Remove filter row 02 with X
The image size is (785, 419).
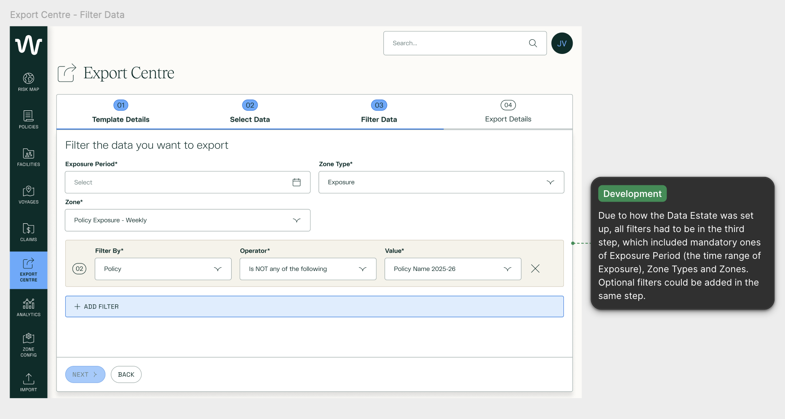click(535, 268)
